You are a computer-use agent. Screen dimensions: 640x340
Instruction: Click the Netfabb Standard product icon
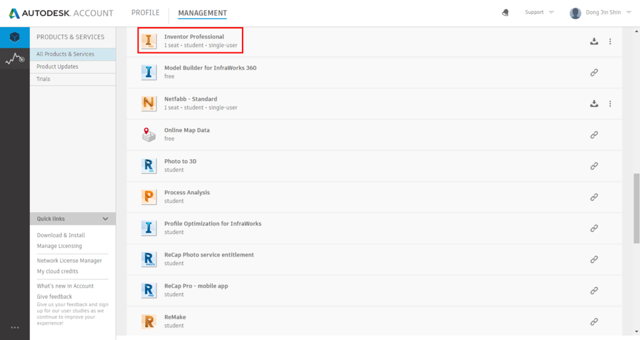pos(148,103)
